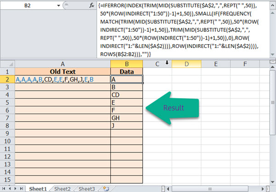276x192 pixels.
Task: Select column A header
Action: point(62,64)
